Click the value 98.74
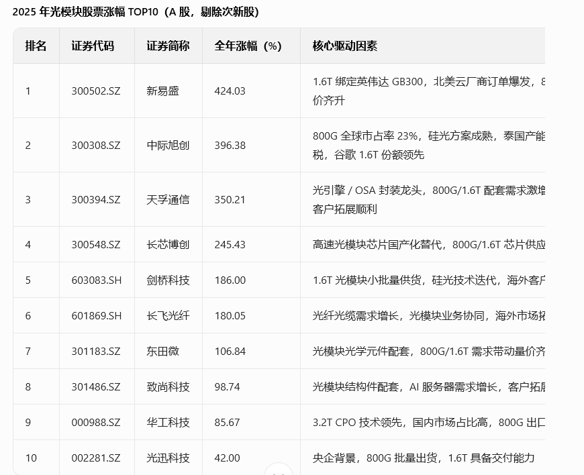The height and width of the screenshot is (475, 584). [227, 386]
